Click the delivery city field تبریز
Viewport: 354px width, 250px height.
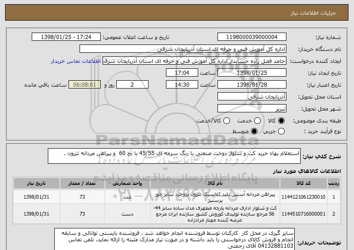tap(252, 109)
